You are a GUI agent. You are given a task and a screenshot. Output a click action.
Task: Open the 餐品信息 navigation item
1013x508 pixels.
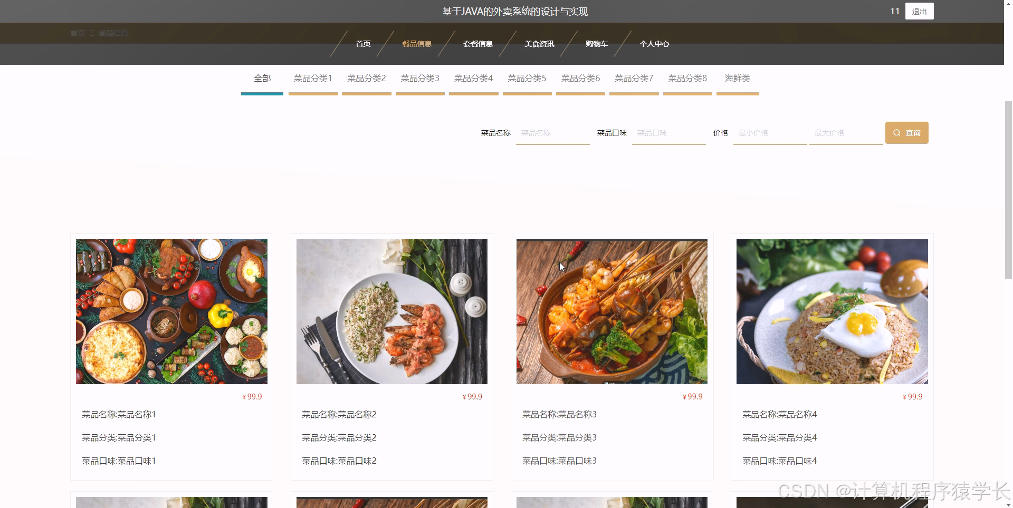pos(417,44)
